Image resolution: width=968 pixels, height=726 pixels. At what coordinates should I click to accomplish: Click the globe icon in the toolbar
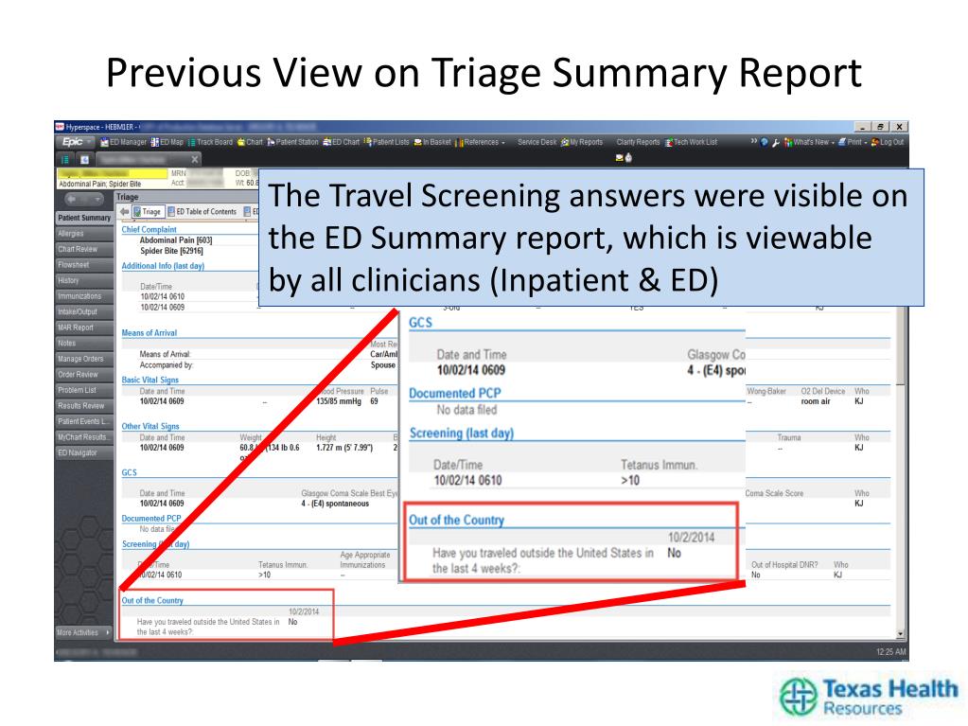click(x=765, y=142)
